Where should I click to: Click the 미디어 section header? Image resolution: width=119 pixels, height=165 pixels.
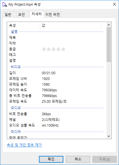16,132
